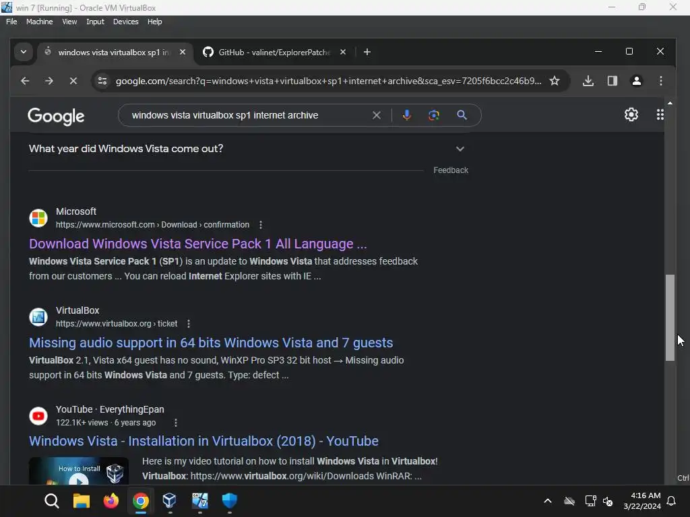Open more options for YouTube result
The width and height of the screenshot is (690, 517).
point(176,423)
